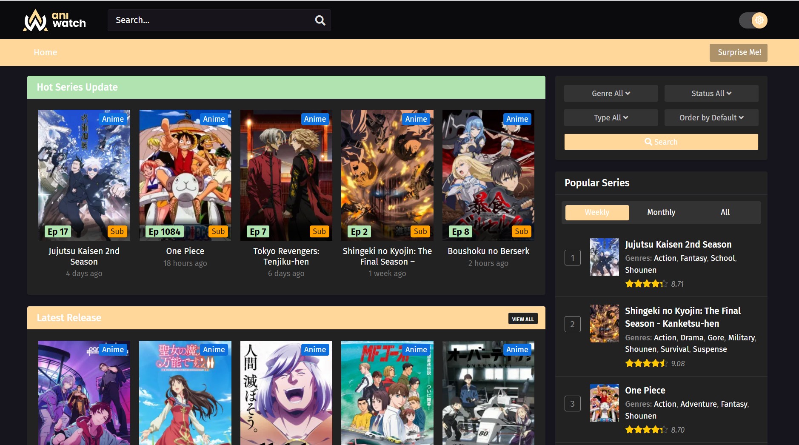Click the Sub badge on Shingeki no Kyojin poster
The height and width of the screenshot is (445, 799).
(x=420, y=231)
